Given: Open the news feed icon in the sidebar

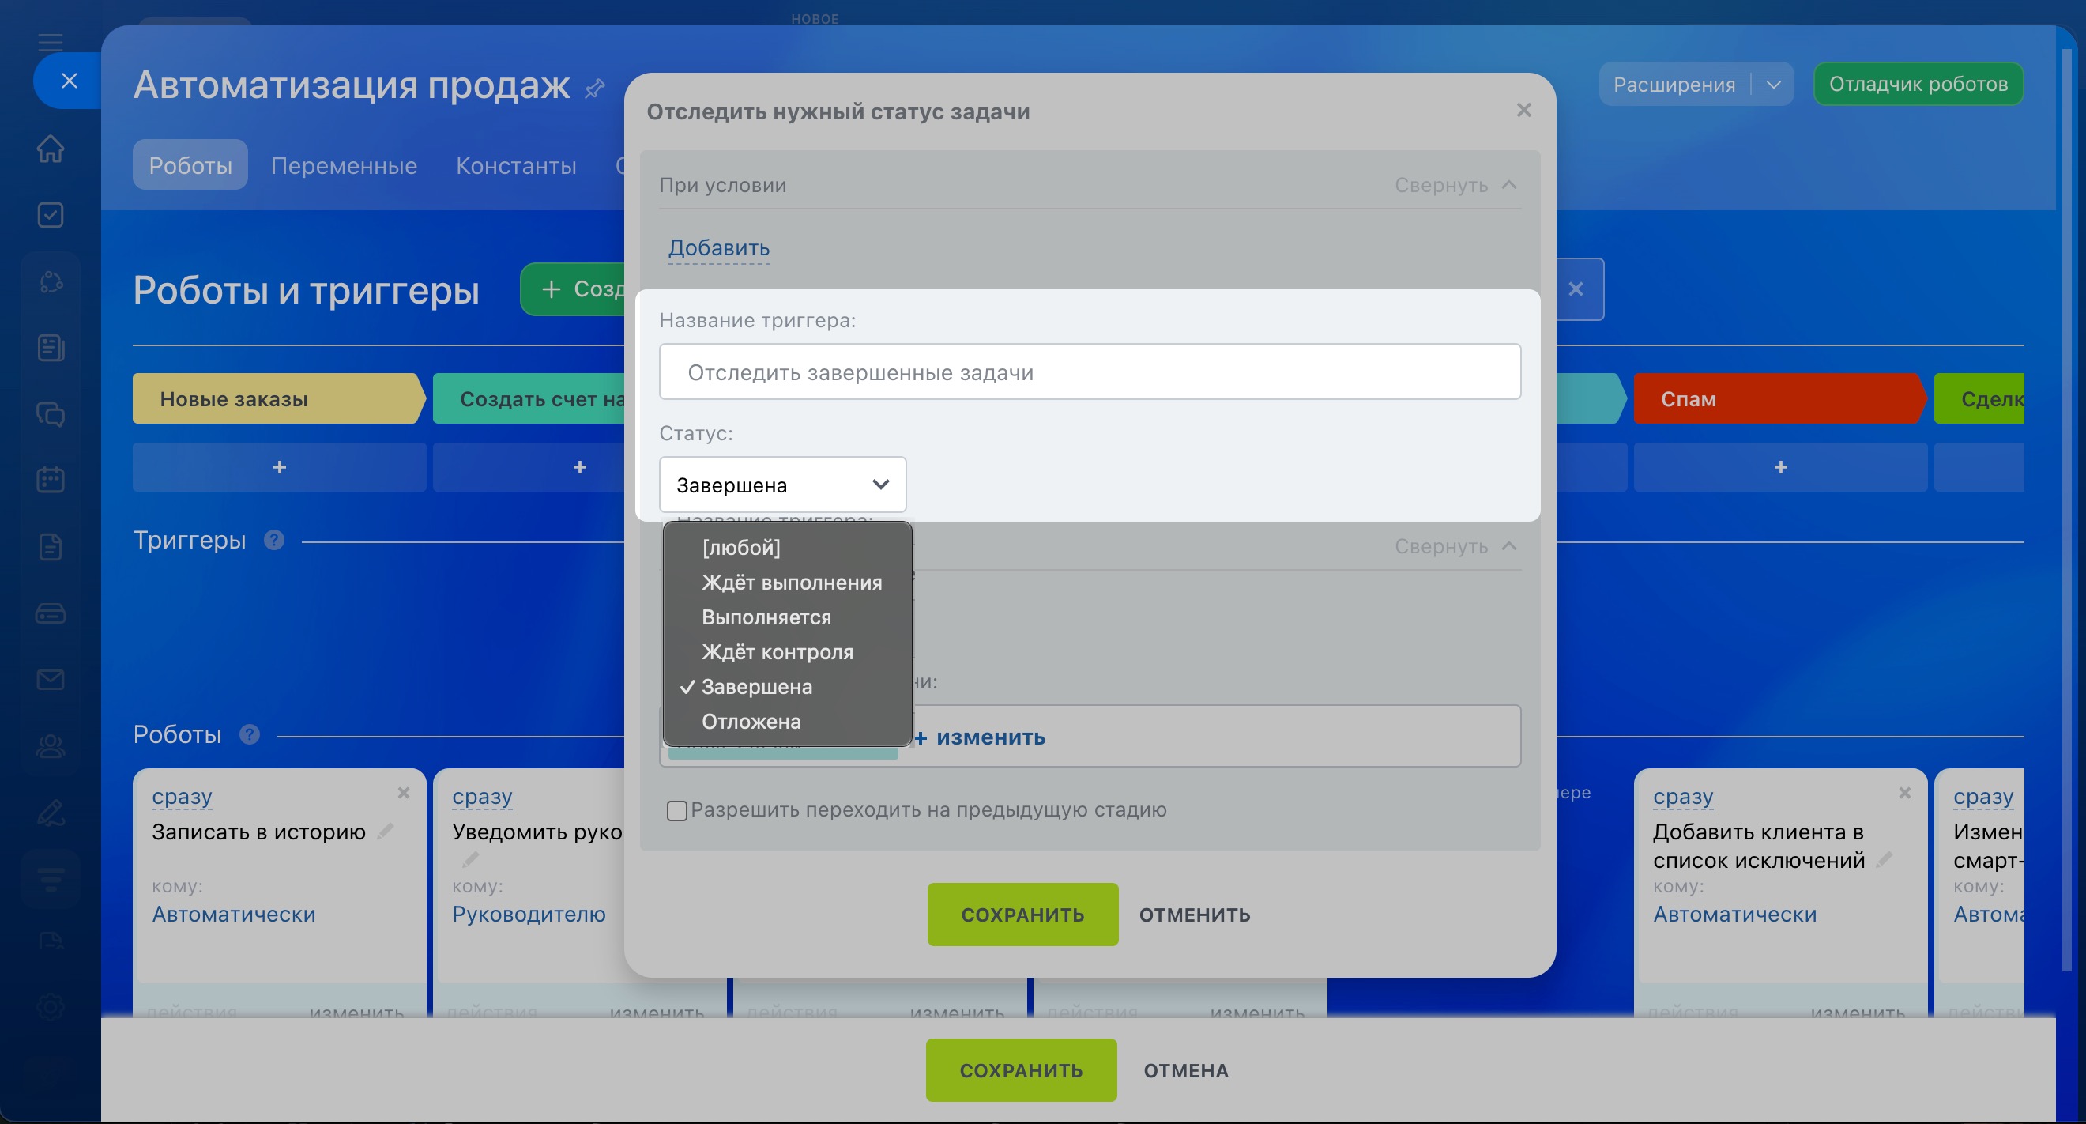Looking at the screenshot, I should click(51, 349).
